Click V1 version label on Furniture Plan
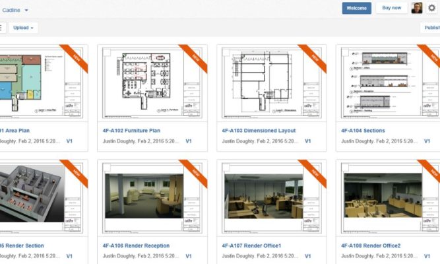The width and height of the screenshot is (440, 264). click(x=188, y=141)
